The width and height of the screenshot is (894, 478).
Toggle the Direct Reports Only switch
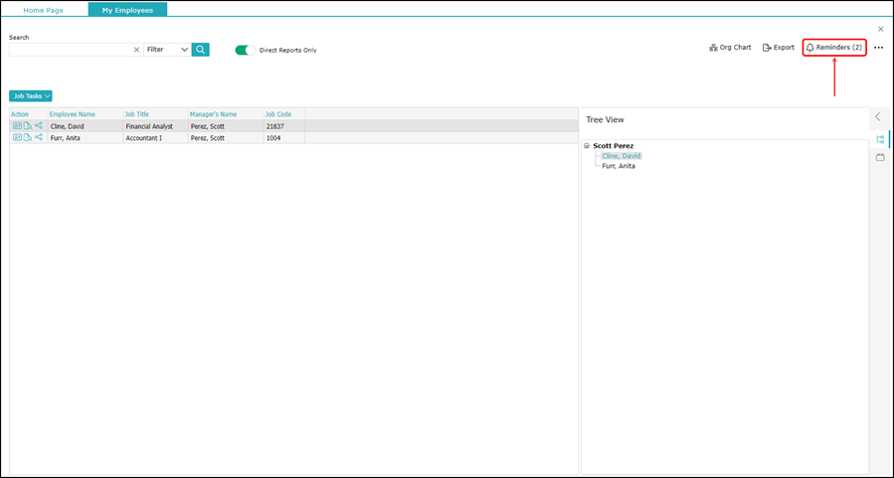pos(245,50)
